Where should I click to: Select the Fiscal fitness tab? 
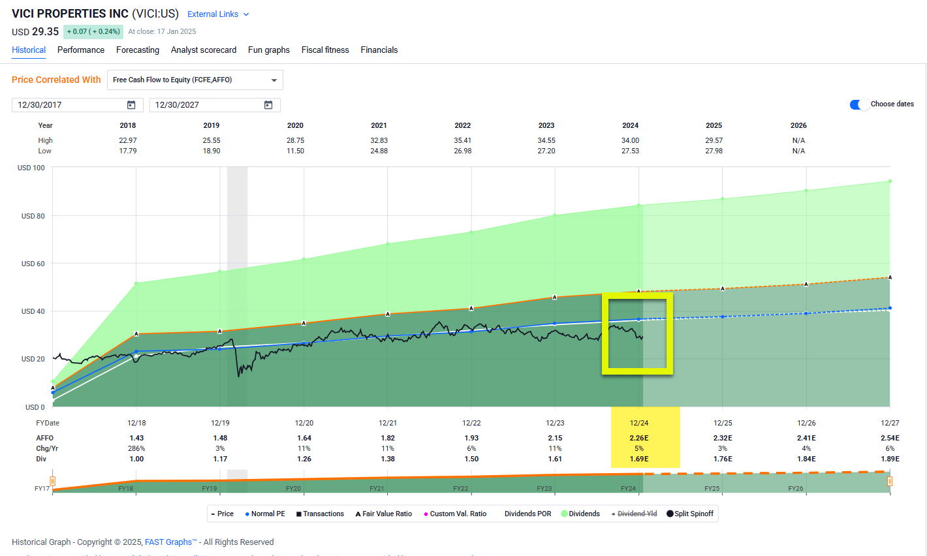pos(325,50)
